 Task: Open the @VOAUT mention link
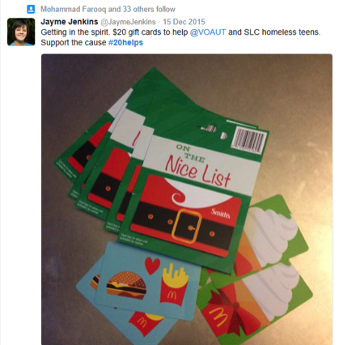[208, 32]
